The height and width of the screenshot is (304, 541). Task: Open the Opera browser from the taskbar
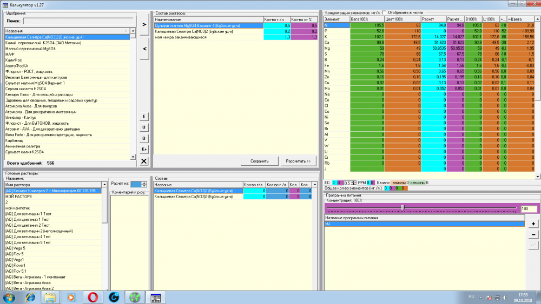pos(93,298)
